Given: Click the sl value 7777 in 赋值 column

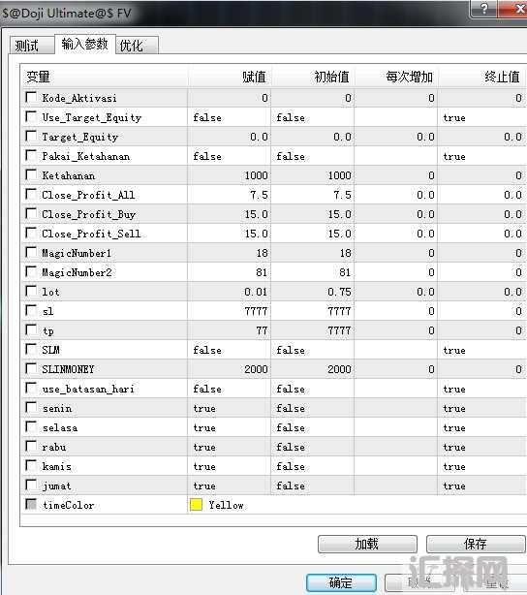Looking at the screenshot, I should click(x=256, y=311).
